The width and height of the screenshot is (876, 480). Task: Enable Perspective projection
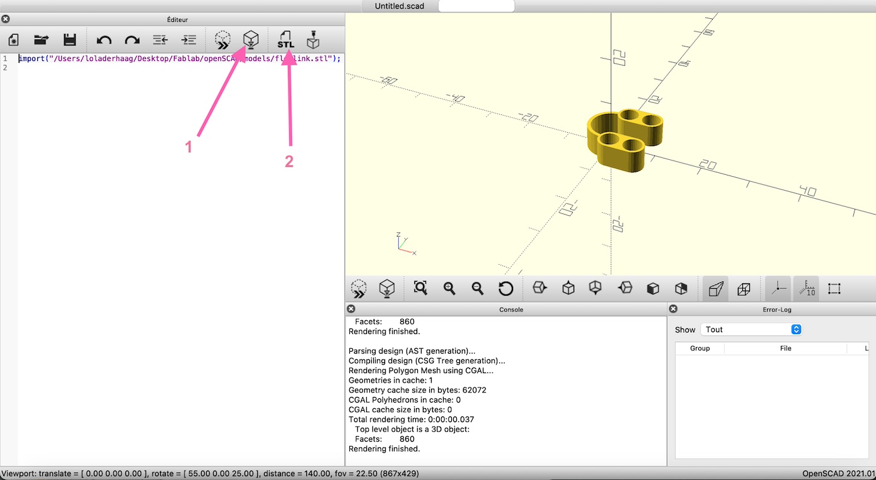pyautogui.click(x=715, y=289)
